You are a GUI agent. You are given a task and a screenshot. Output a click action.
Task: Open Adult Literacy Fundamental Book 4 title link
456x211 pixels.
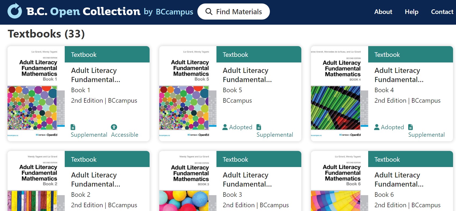tap(399, 75)
